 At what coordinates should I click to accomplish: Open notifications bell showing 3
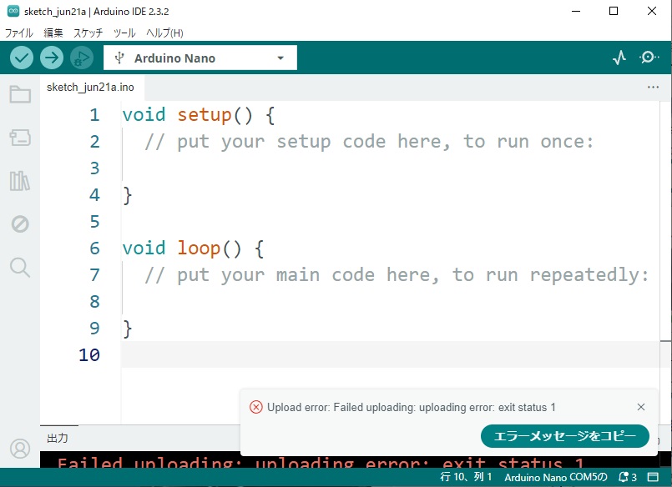[x=628, y=477]
